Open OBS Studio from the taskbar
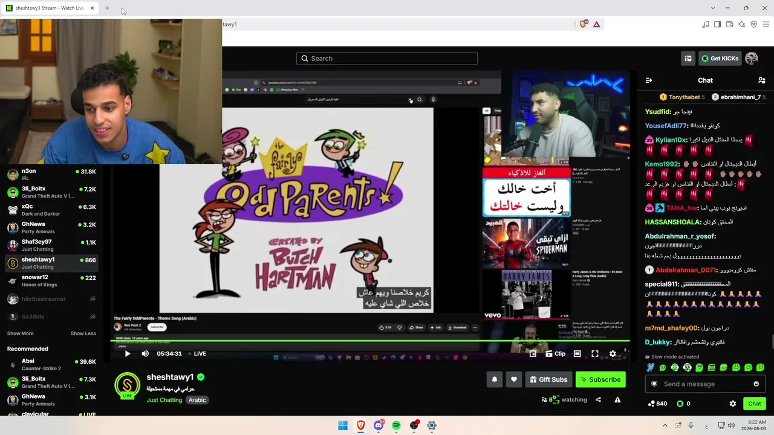 click(x=414, y=425)
